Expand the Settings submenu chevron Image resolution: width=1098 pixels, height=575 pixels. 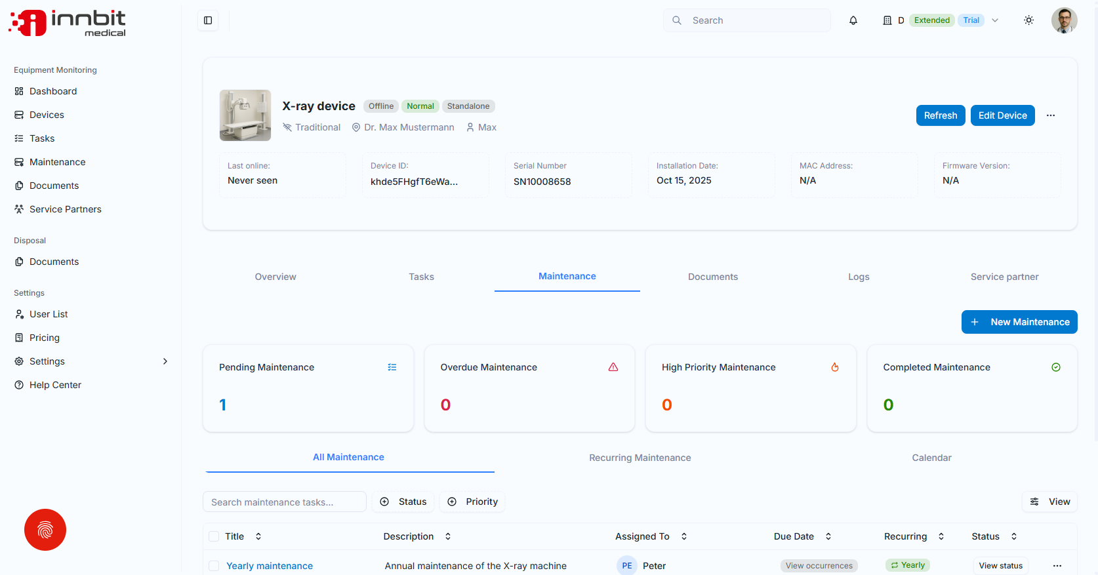click(x=165, y=361)
